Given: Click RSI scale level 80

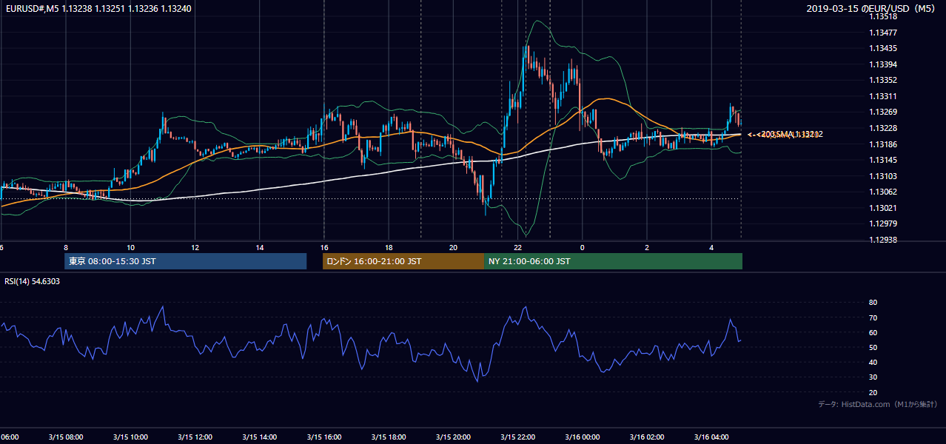Looking at the screenshot, I should coord(873,303).
